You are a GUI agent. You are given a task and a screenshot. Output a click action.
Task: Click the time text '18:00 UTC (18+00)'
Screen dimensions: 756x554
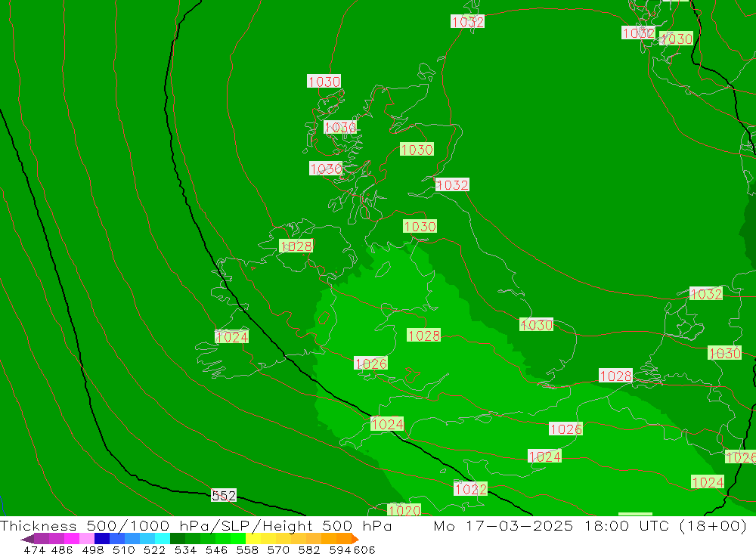pos(665,525)
